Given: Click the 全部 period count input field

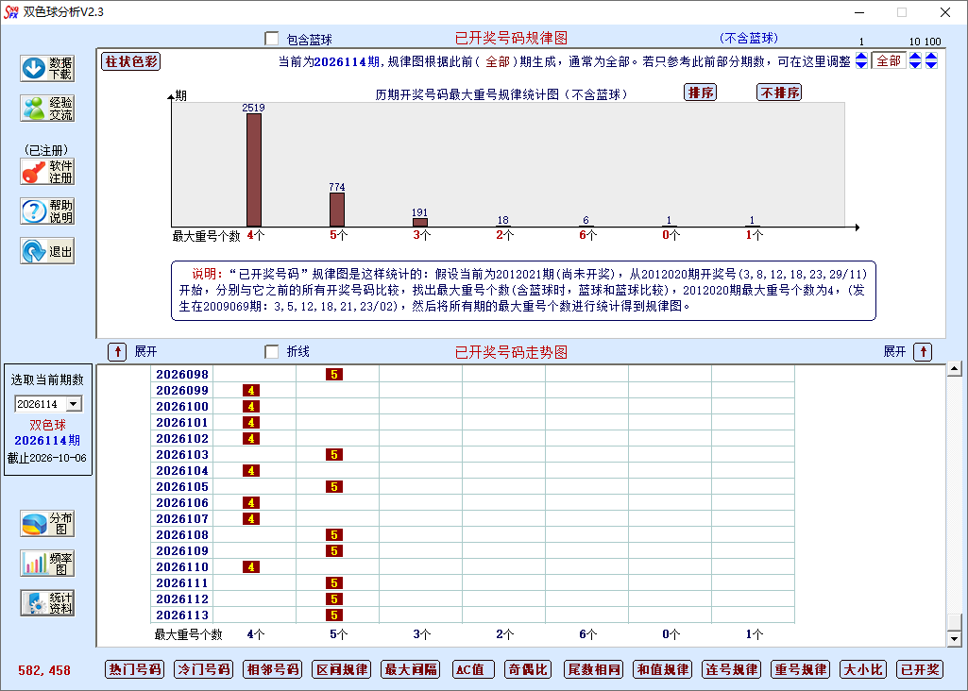Looking at the screenshot, I should coord(889,60).
